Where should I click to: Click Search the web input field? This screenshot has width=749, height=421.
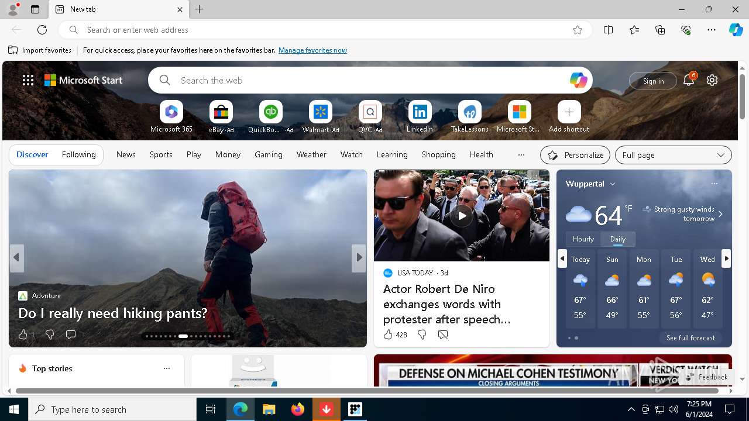point(372,80)
